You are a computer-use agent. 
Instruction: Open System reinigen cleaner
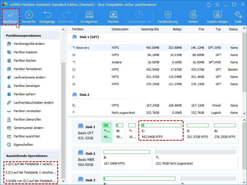(217, 17)
